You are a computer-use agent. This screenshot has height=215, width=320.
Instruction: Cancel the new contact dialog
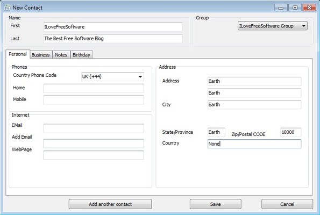pyautogui.click(x=287, y=204)
